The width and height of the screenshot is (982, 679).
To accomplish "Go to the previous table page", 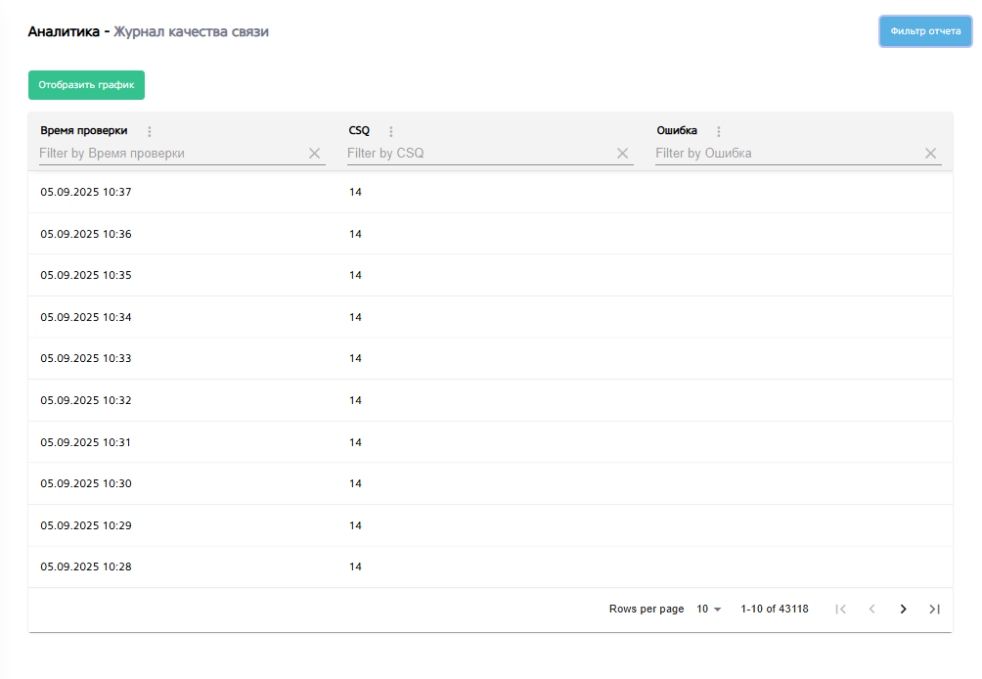I will pos(871,609).
